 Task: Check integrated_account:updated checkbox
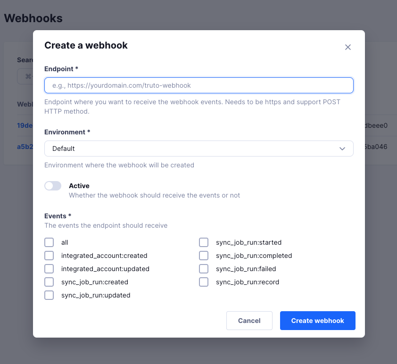(49, 269)
